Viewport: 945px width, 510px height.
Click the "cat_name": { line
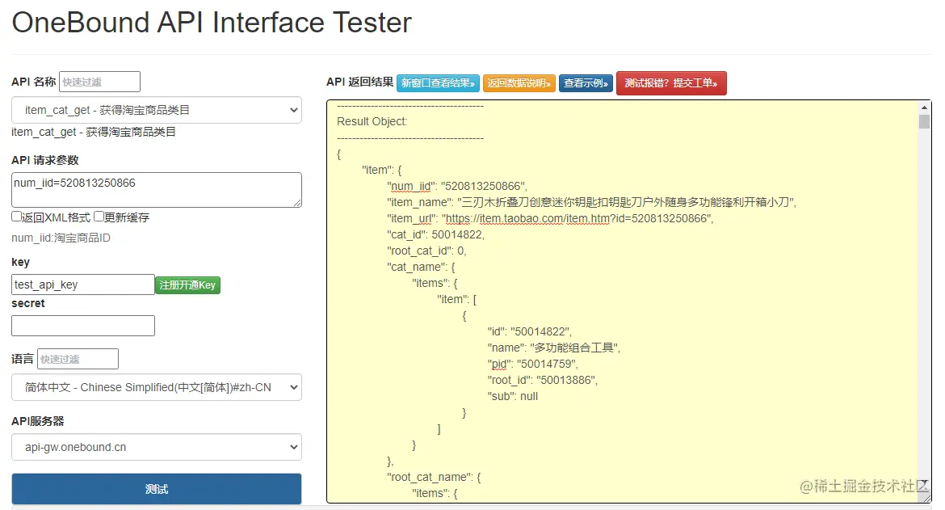(x=422, y=267)
